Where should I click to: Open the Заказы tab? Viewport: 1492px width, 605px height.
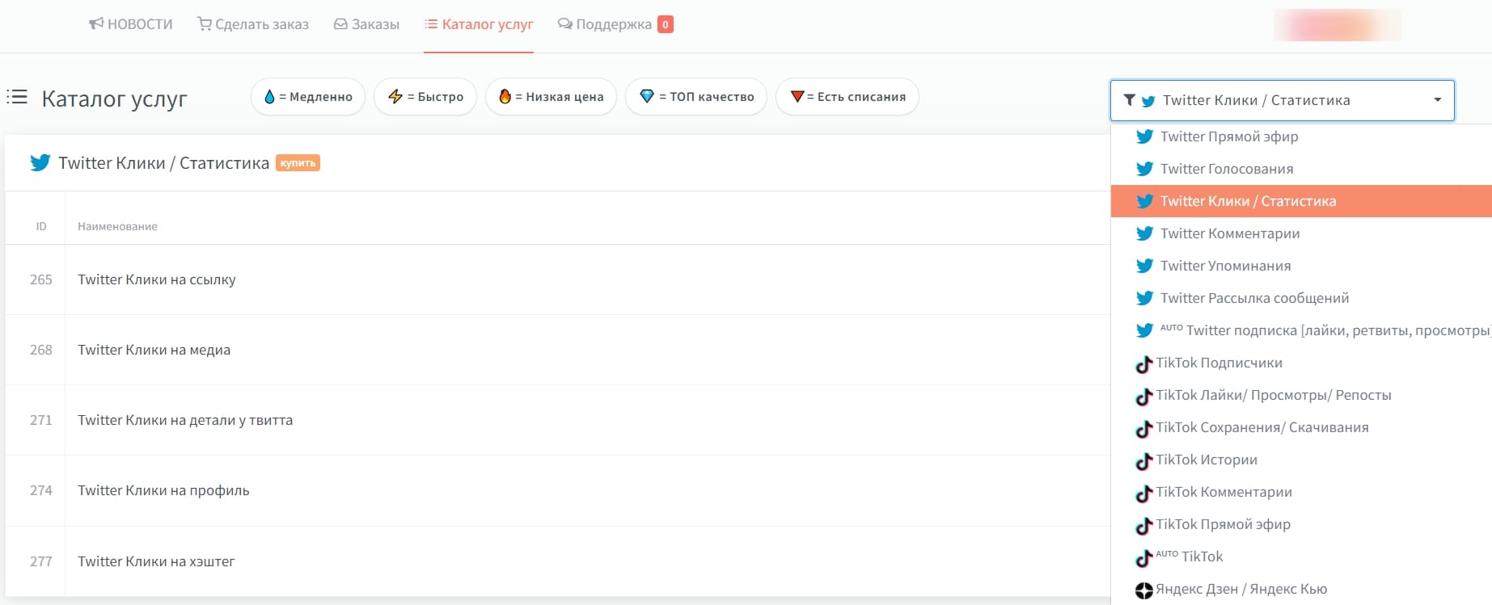click(367, 24)
